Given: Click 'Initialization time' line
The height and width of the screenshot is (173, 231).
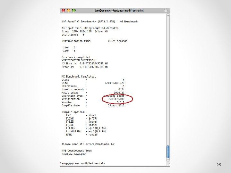Looking at the screenshot, I should [x=94, y=41].
